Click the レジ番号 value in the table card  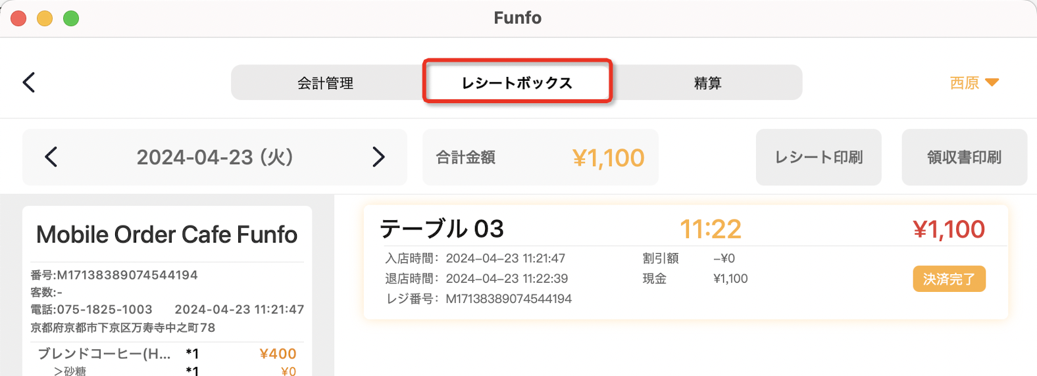pos(509,298)
